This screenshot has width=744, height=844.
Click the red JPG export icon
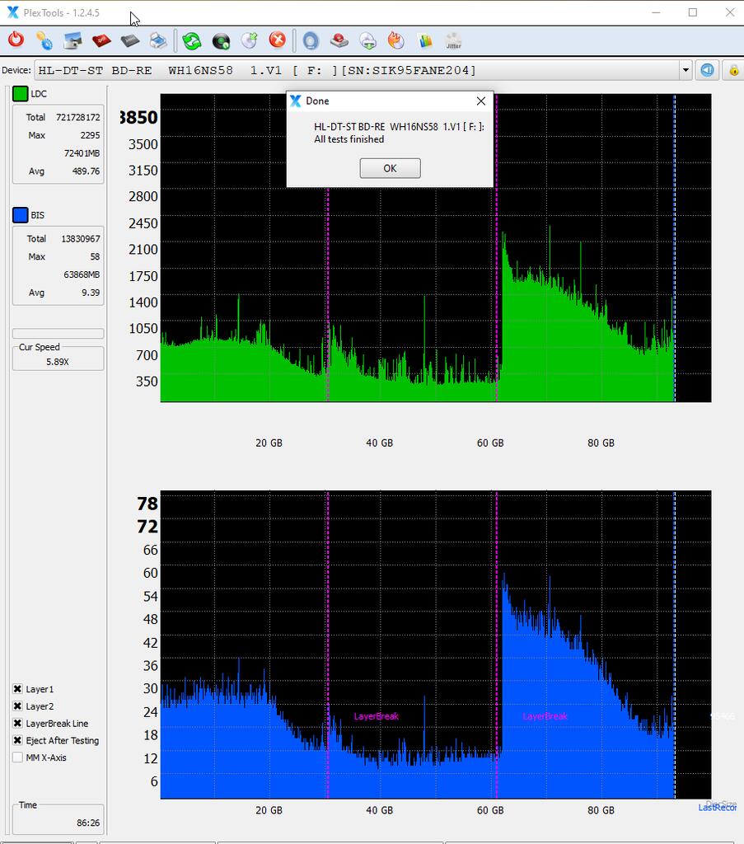point(101,40)
